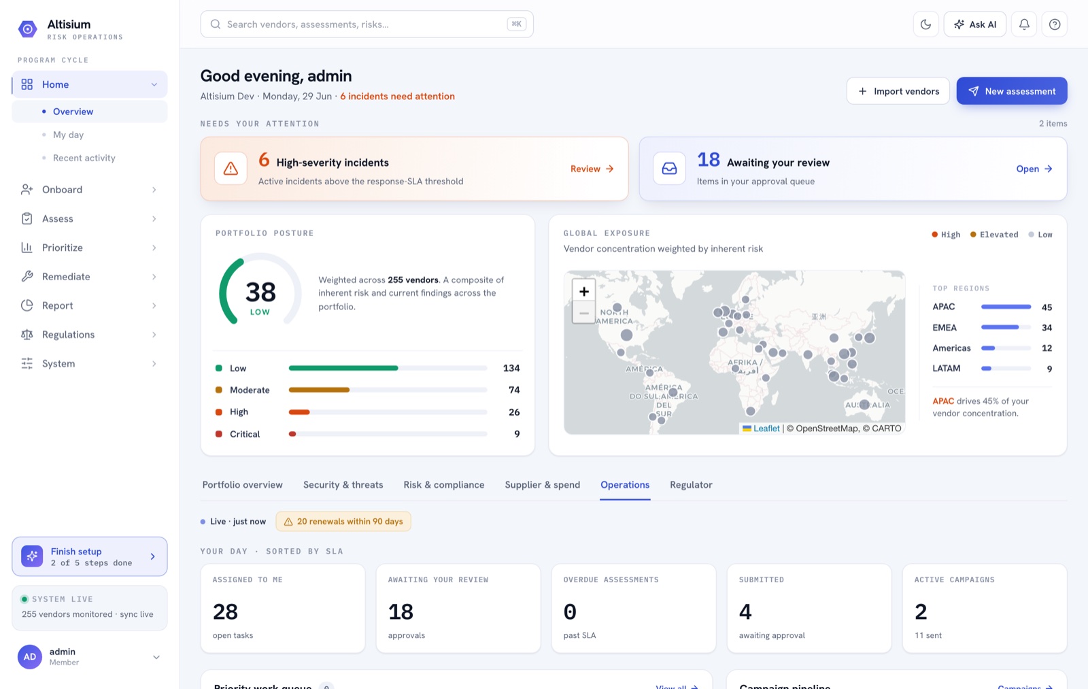Click the System Live status panel

click(x=89, y=608)
